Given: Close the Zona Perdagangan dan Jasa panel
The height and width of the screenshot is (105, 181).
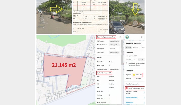Looking at the screenshot, I should tap(120, 37).
